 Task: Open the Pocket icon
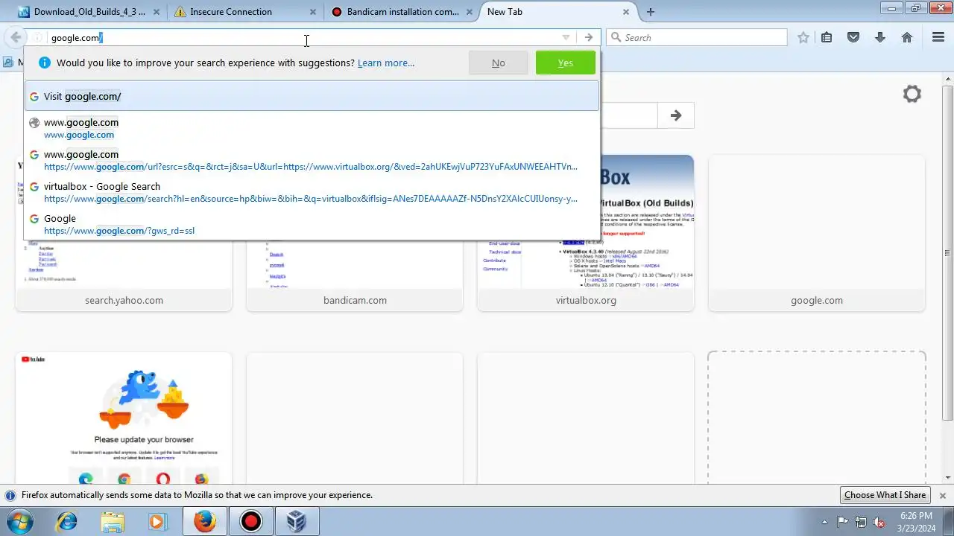(x=853, y=37)
